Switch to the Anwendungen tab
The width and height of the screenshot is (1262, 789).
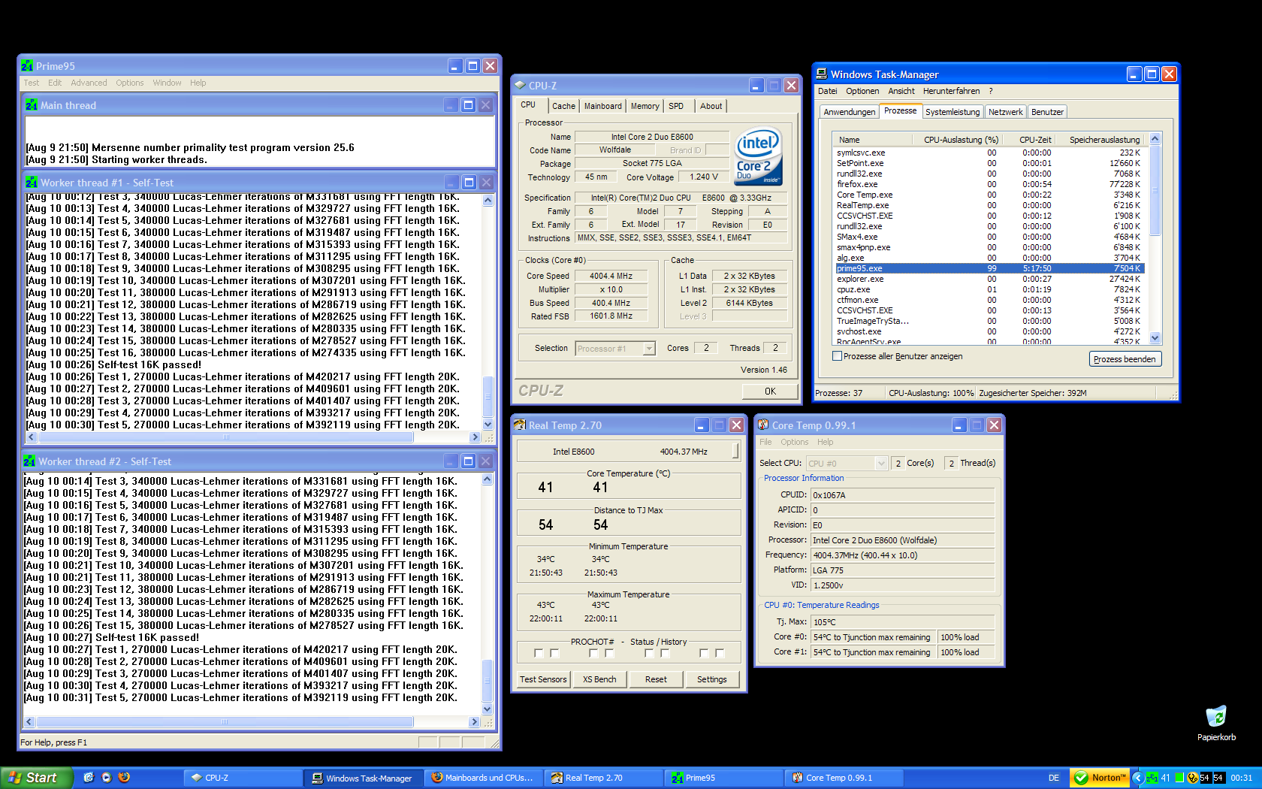(850, 112)
